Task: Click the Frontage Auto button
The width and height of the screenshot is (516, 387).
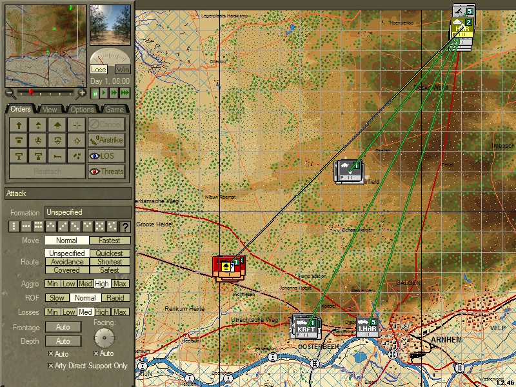Action: coord(63,327)
